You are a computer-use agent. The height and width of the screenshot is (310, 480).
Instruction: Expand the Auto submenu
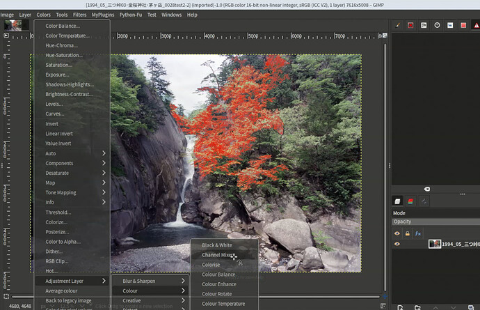(72, 153)
